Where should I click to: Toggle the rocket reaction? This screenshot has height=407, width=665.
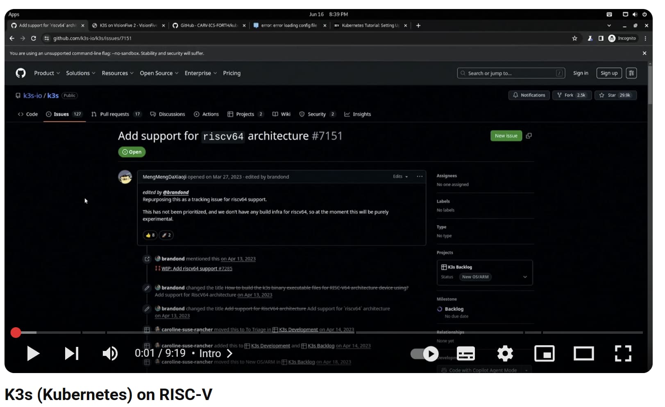(166, 235)
